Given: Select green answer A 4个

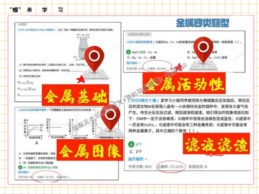Looking at the screenshot, I should (135, 144).
